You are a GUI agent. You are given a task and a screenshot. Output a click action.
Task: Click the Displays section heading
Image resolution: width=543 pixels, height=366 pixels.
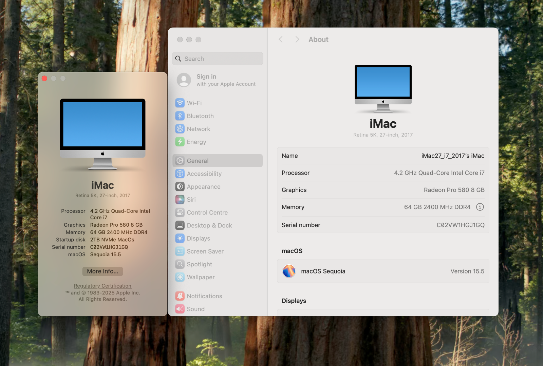pos(294,301)
